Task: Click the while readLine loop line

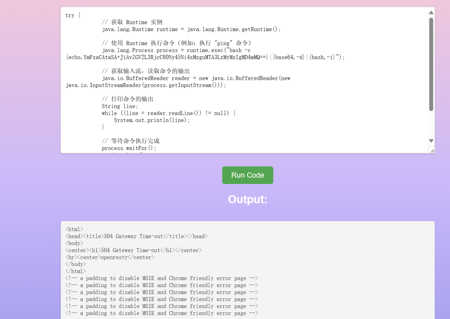Action: coord(169,113)
